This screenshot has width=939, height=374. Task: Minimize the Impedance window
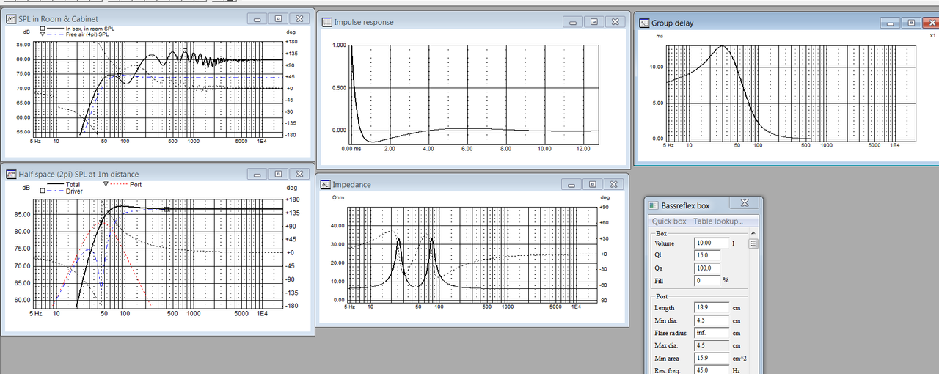point(571,185)
